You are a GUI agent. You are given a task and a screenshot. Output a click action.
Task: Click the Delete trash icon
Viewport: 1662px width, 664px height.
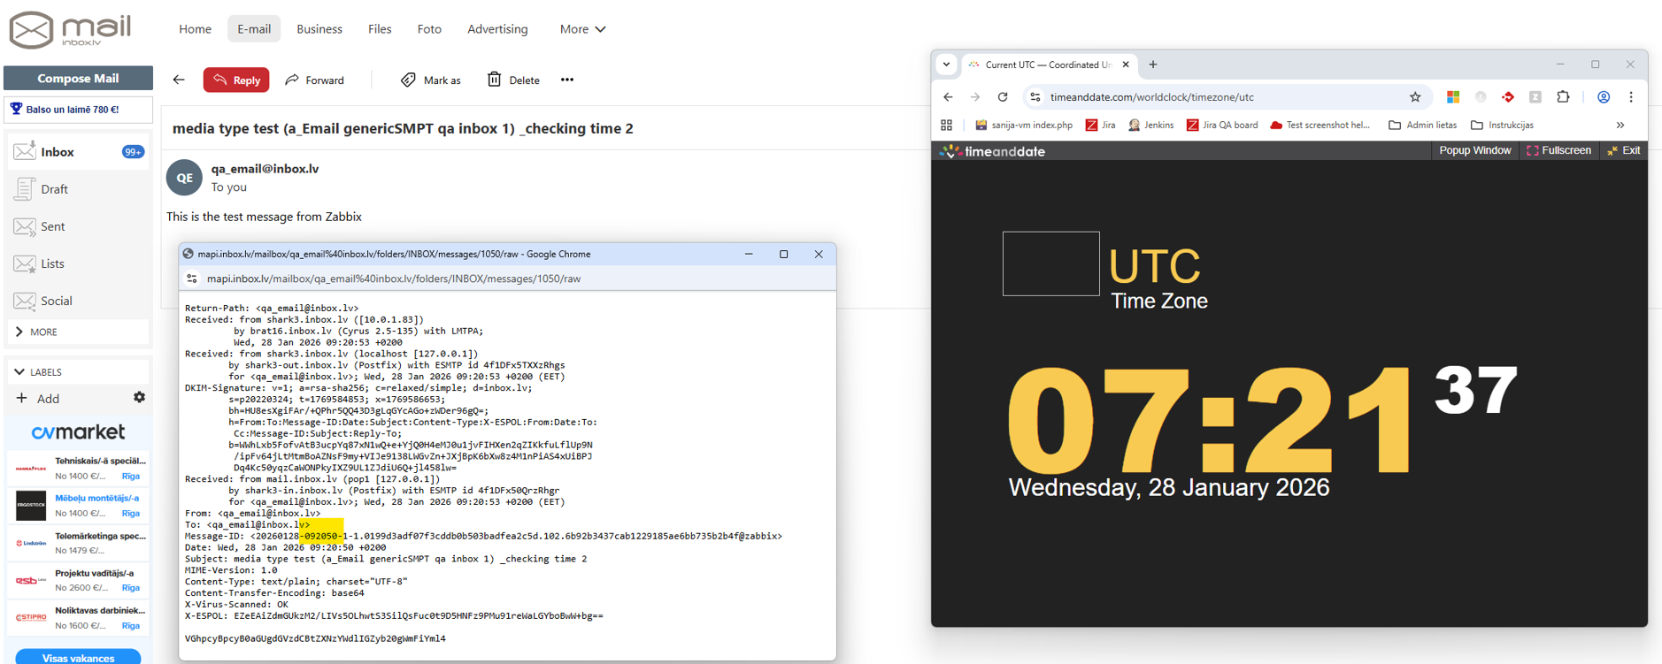click(x=494, y=80)
